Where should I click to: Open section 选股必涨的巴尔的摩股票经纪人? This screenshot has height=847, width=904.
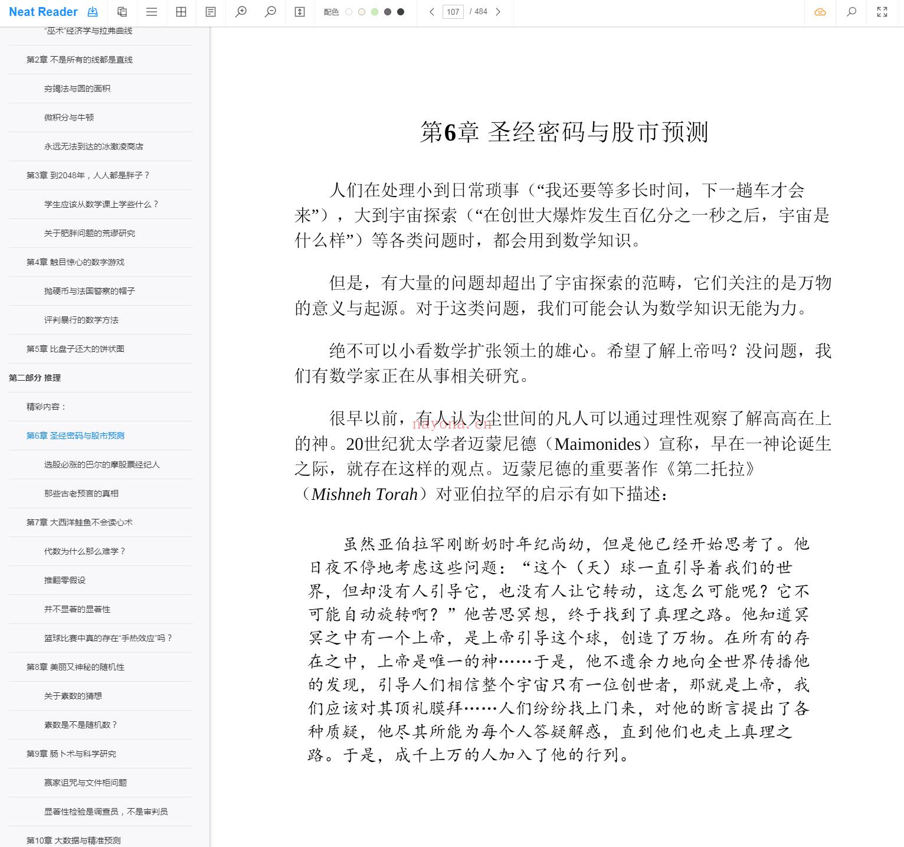(x=101, y=465)
